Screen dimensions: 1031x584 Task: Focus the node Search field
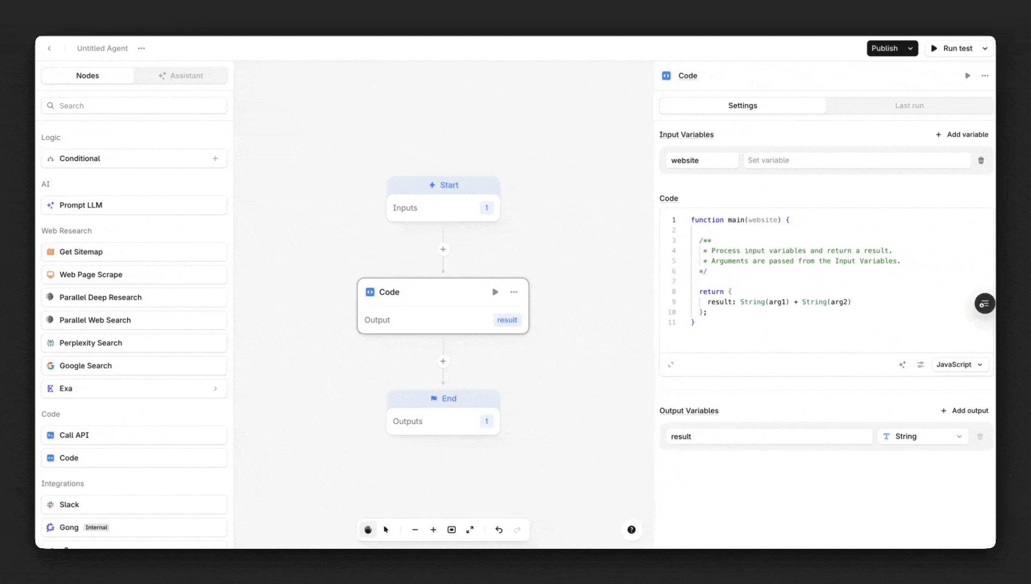(134, 105)
